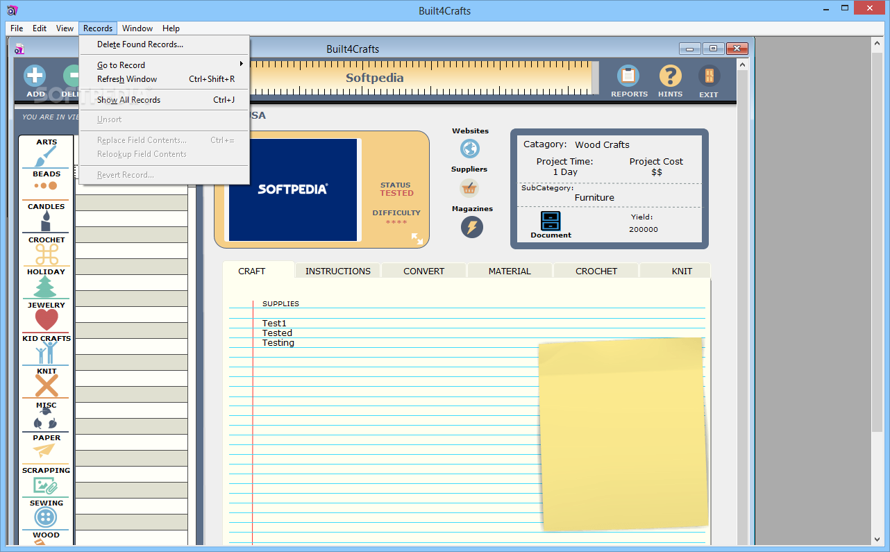890x552 pixels.
Task: Open the Magazines lightning icon
Action: coord(472,227)
